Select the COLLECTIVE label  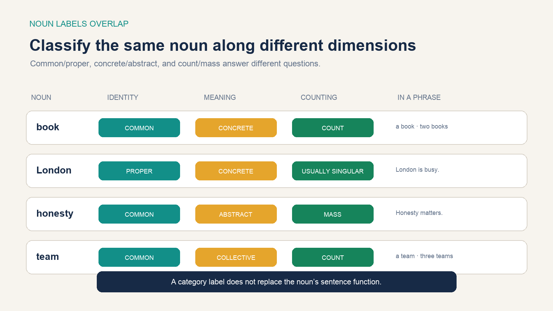click(x=236, y=257)
